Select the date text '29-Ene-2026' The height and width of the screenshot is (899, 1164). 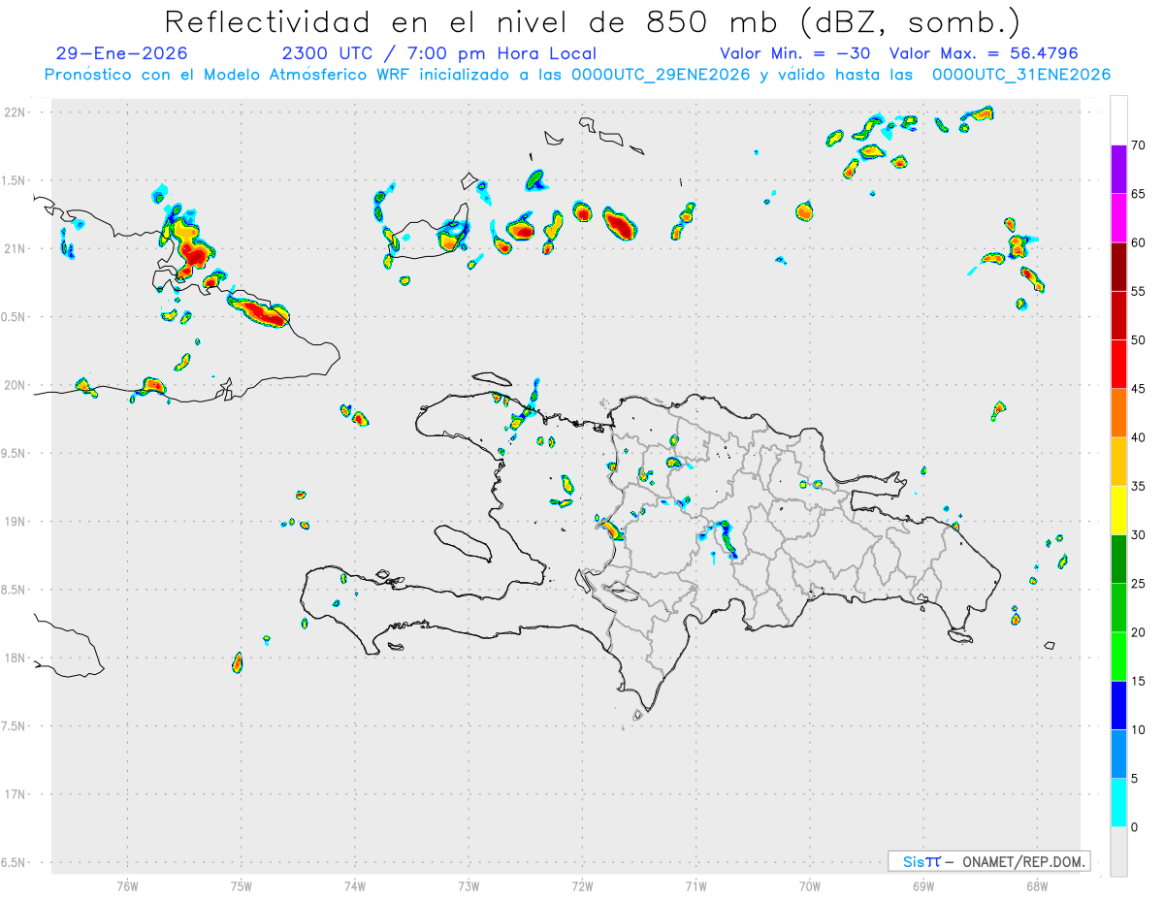[x=122, y=53]
